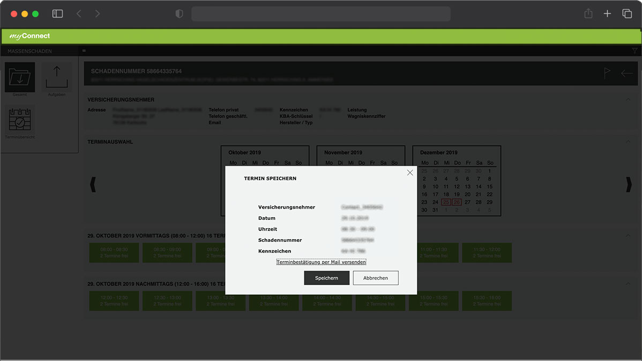Click the flag icon in Schadennummer header
This screenshot has height=361, width=642.
[607, 73]
